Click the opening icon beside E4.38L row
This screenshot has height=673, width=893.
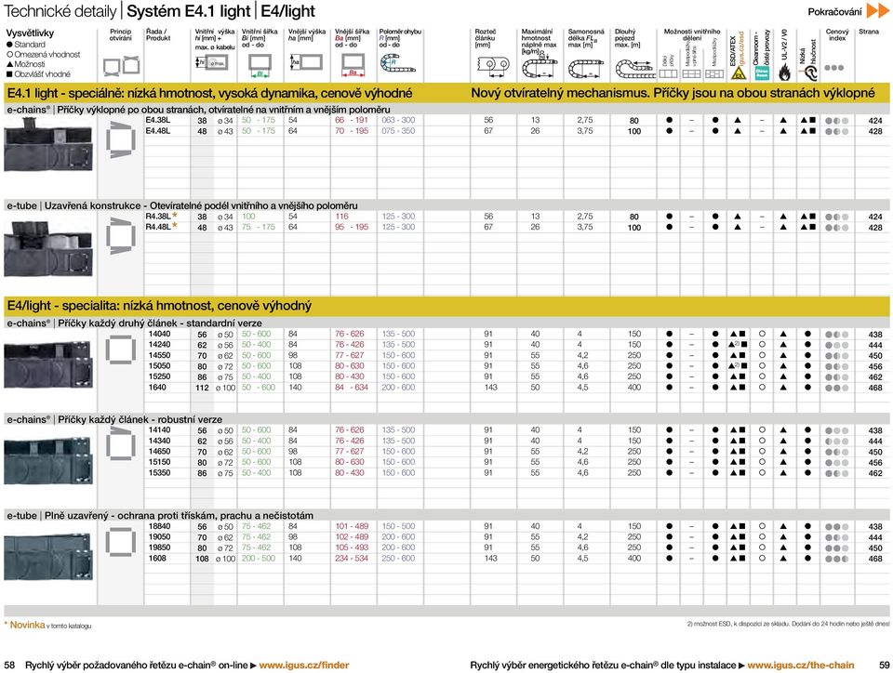121,139
